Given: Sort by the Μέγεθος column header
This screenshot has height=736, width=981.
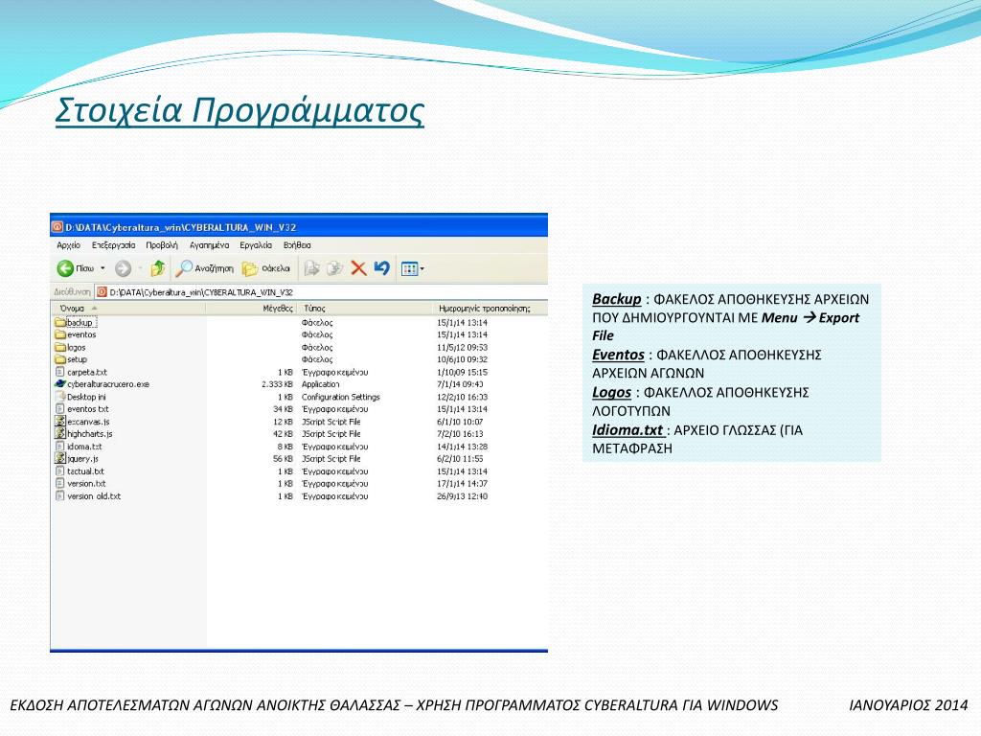Looking at the screenshot, I should tap(252, 308).
